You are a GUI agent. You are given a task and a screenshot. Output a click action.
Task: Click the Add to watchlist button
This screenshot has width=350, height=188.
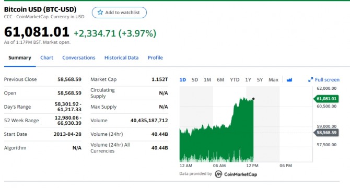tap(119, 13)
